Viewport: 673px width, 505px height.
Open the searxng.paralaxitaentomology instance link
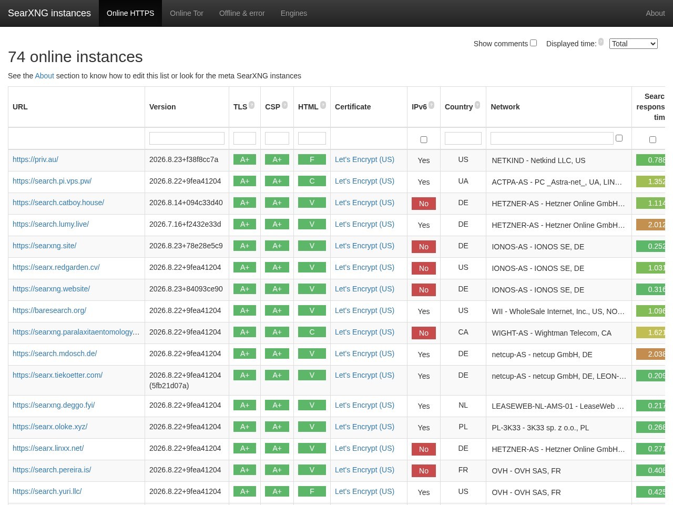76,332
